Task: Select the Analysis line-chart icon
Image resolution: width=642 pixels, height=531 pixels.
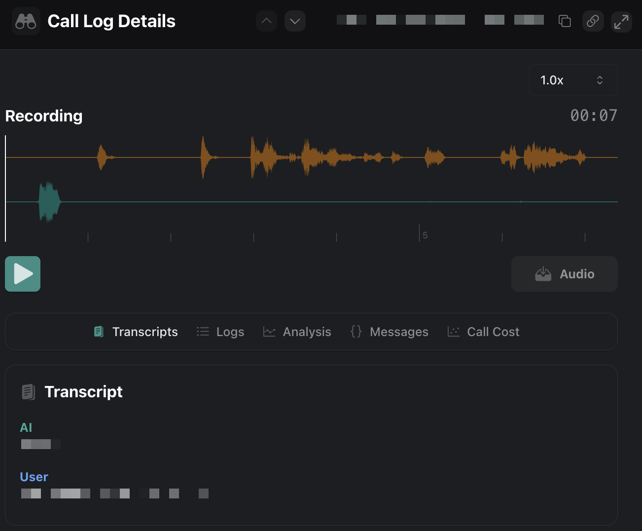Action: 269,331
